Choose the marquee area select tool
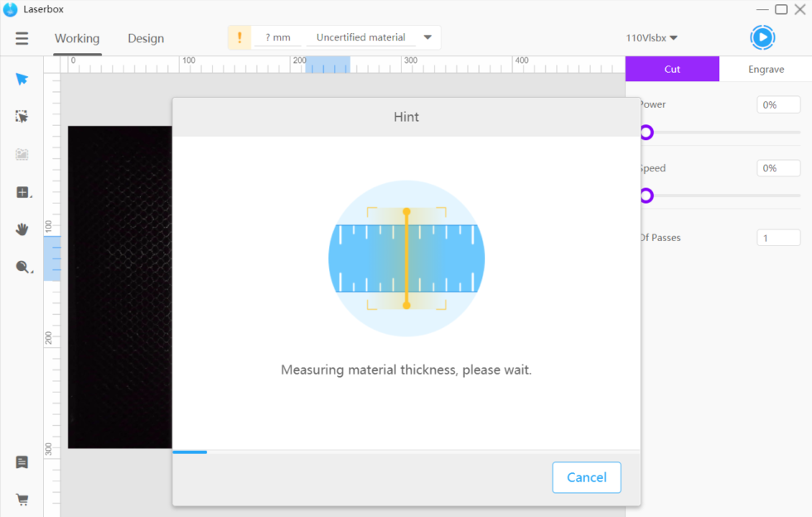812x517 pixels. click(22, 117)
